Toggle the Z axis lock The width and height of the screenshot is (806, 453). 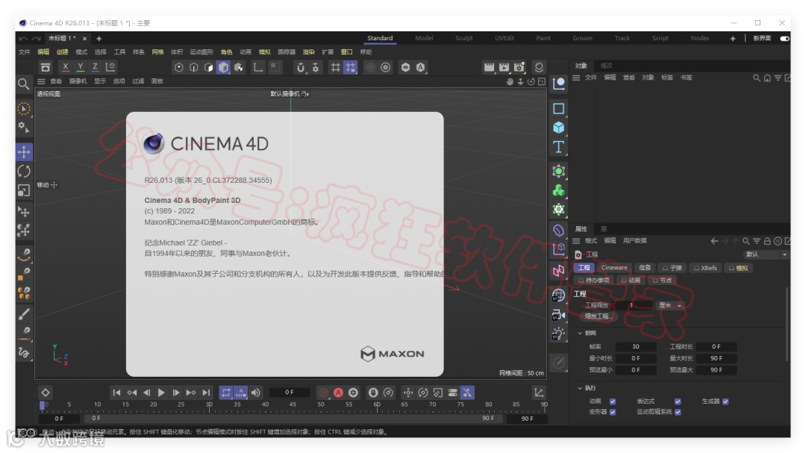[95, 67]
